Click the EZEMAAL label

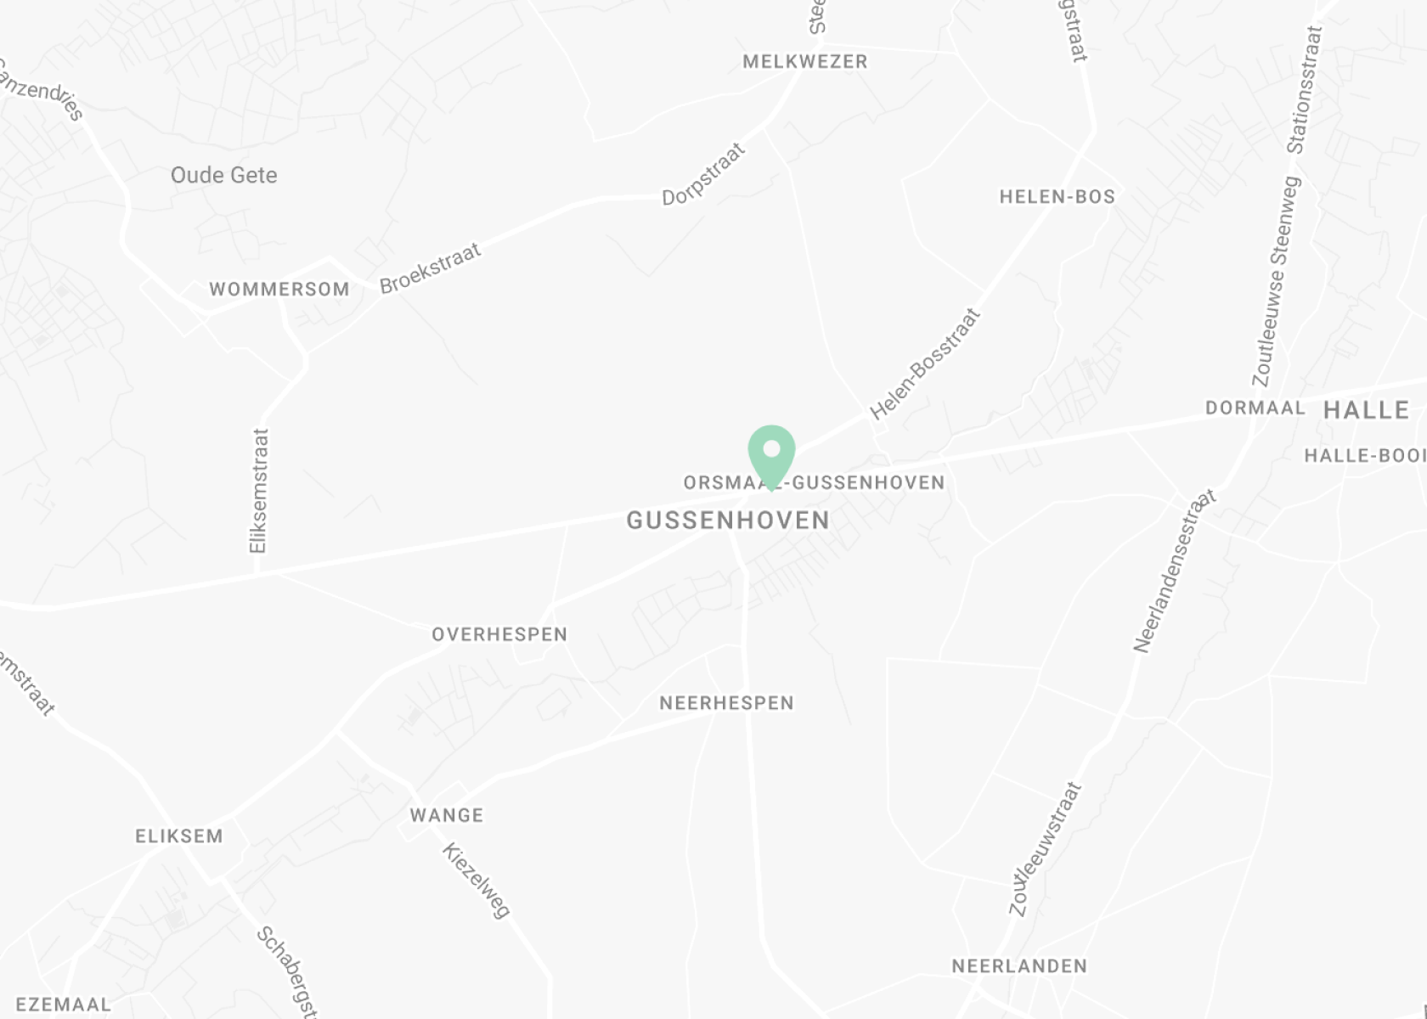[x=64, y=1005]
